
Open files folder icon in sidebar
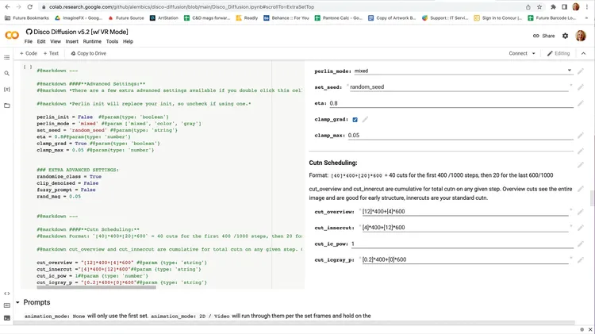coord(7,106)
